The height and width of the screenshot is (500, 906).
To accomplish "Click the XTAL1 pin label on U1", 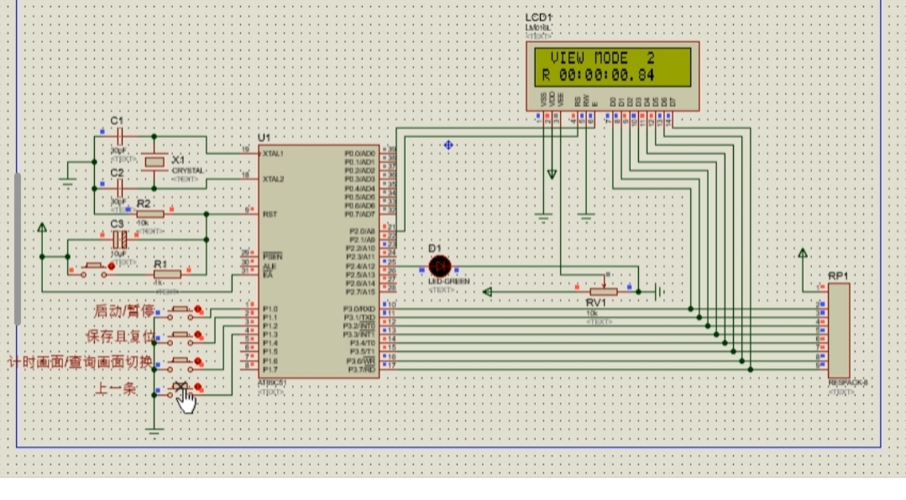I will pyautogui.click(x=273, y=154).
